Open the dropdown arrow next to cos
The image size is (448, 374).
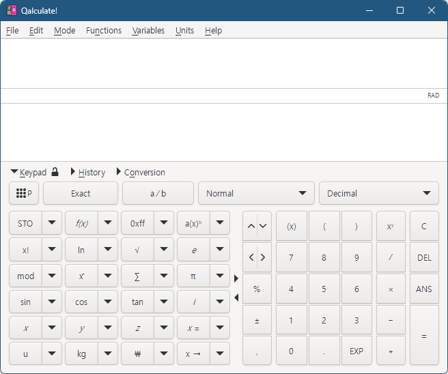click(x=108, y=302)
